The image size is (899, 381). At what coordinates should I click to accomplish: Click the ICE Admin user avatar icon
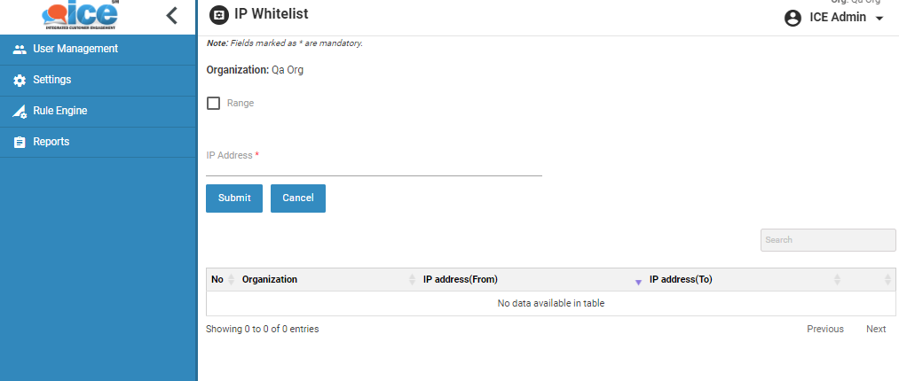coord(793,19)
